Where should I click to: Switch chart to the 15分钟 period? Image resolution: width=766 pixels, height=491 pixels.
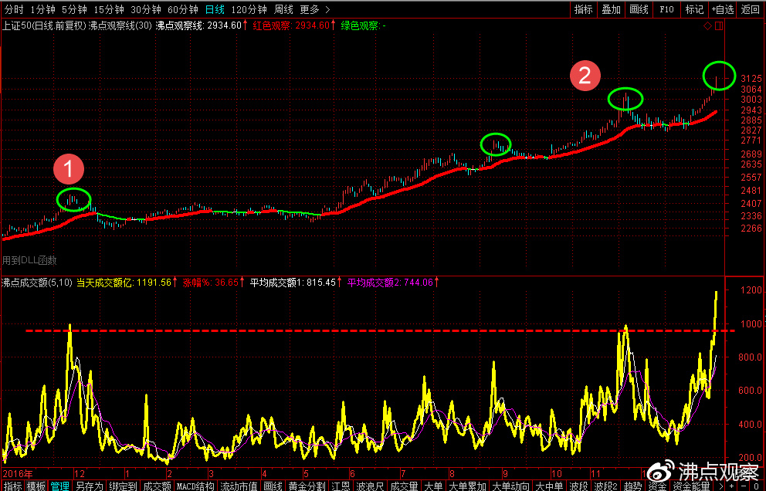[x=109, y=9]
